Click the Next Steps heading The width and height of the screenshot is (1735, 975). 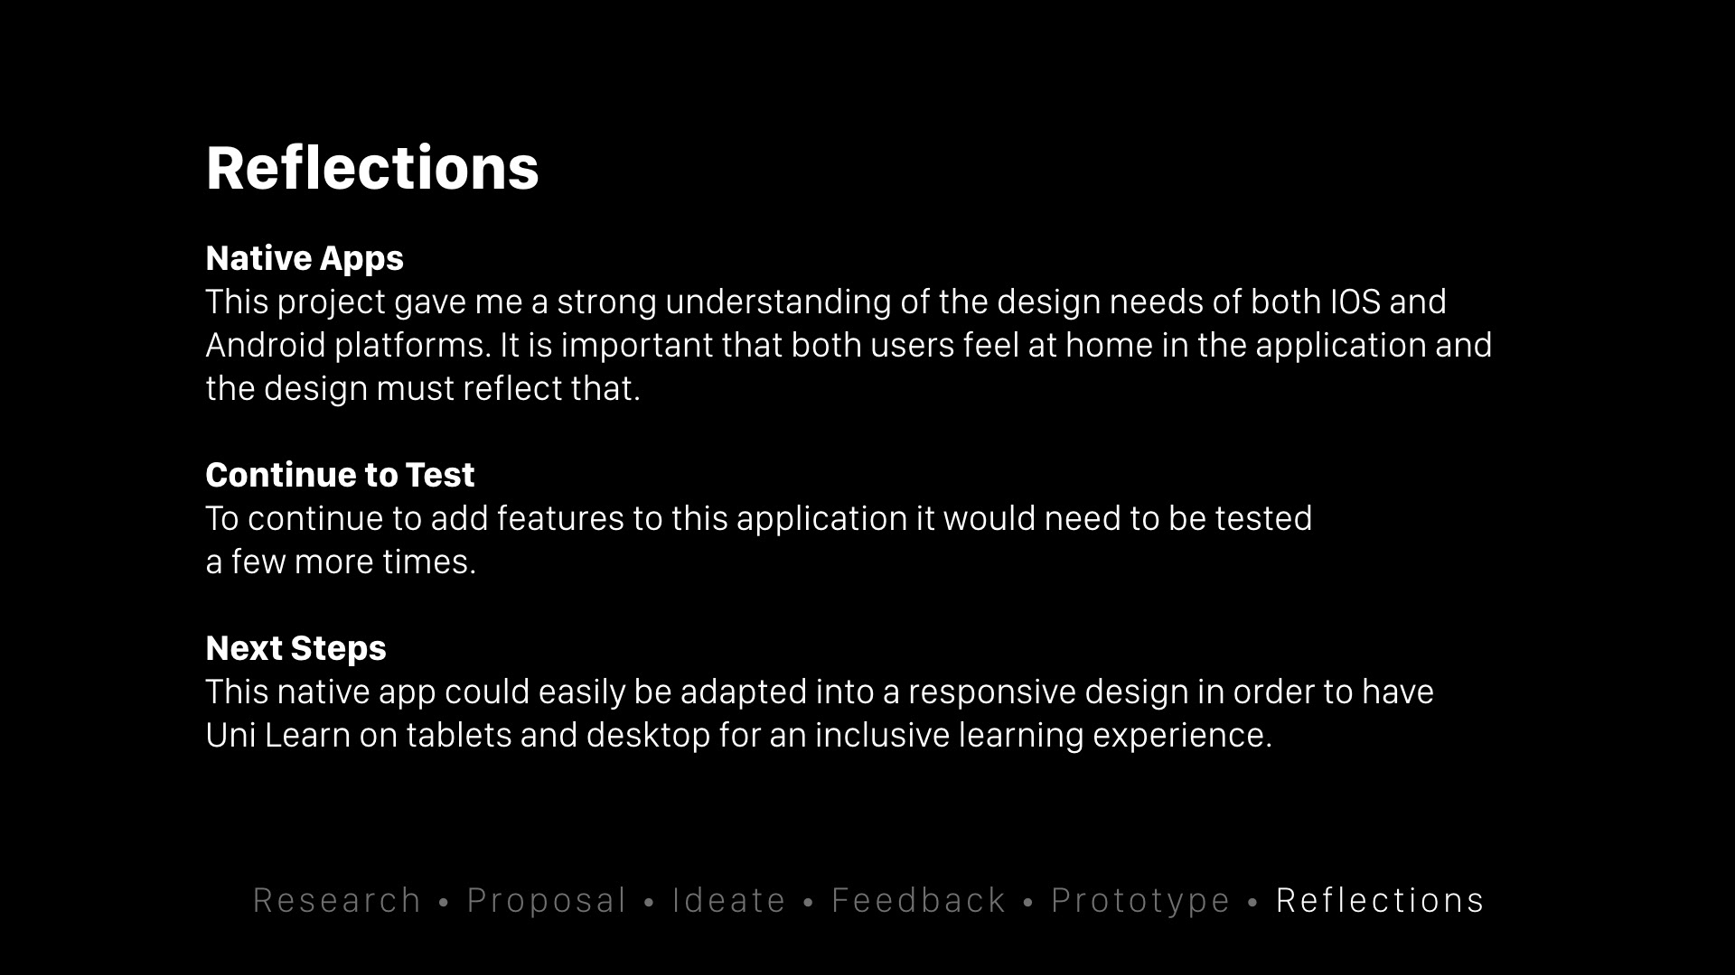[x=295, y=648]
